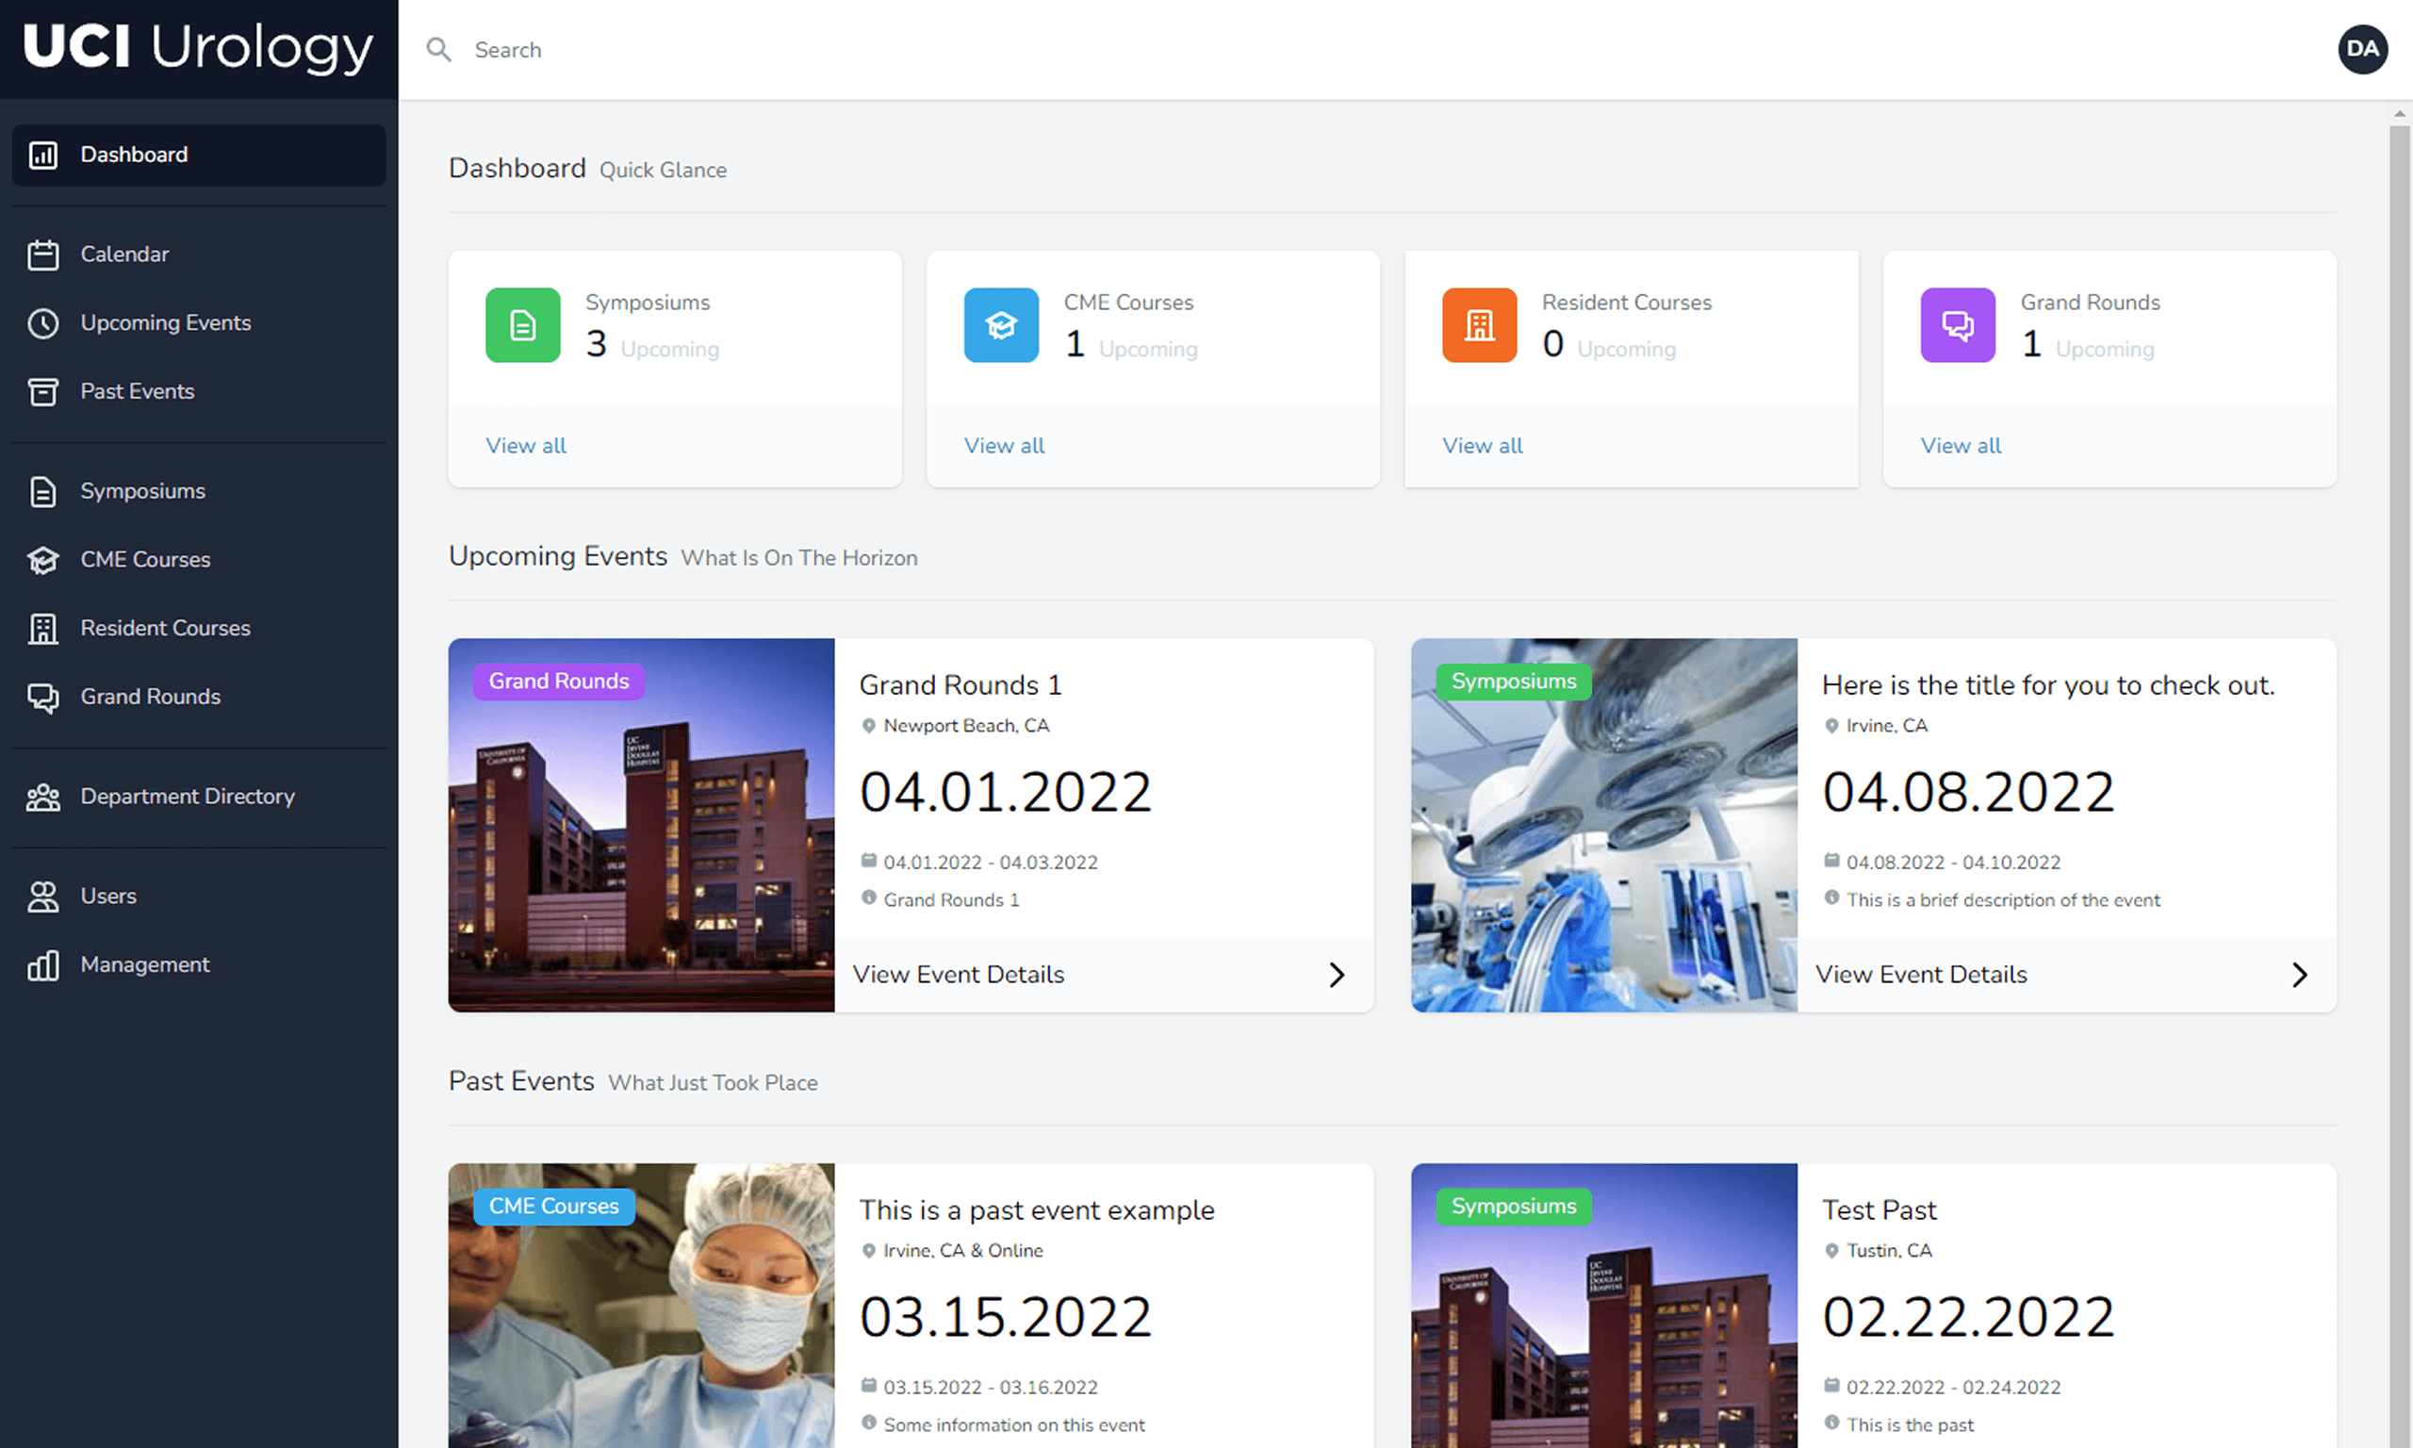Click the Calendar icon in sidebar
This screenshot has width=2413, height=1448.
tap(43, 255)
